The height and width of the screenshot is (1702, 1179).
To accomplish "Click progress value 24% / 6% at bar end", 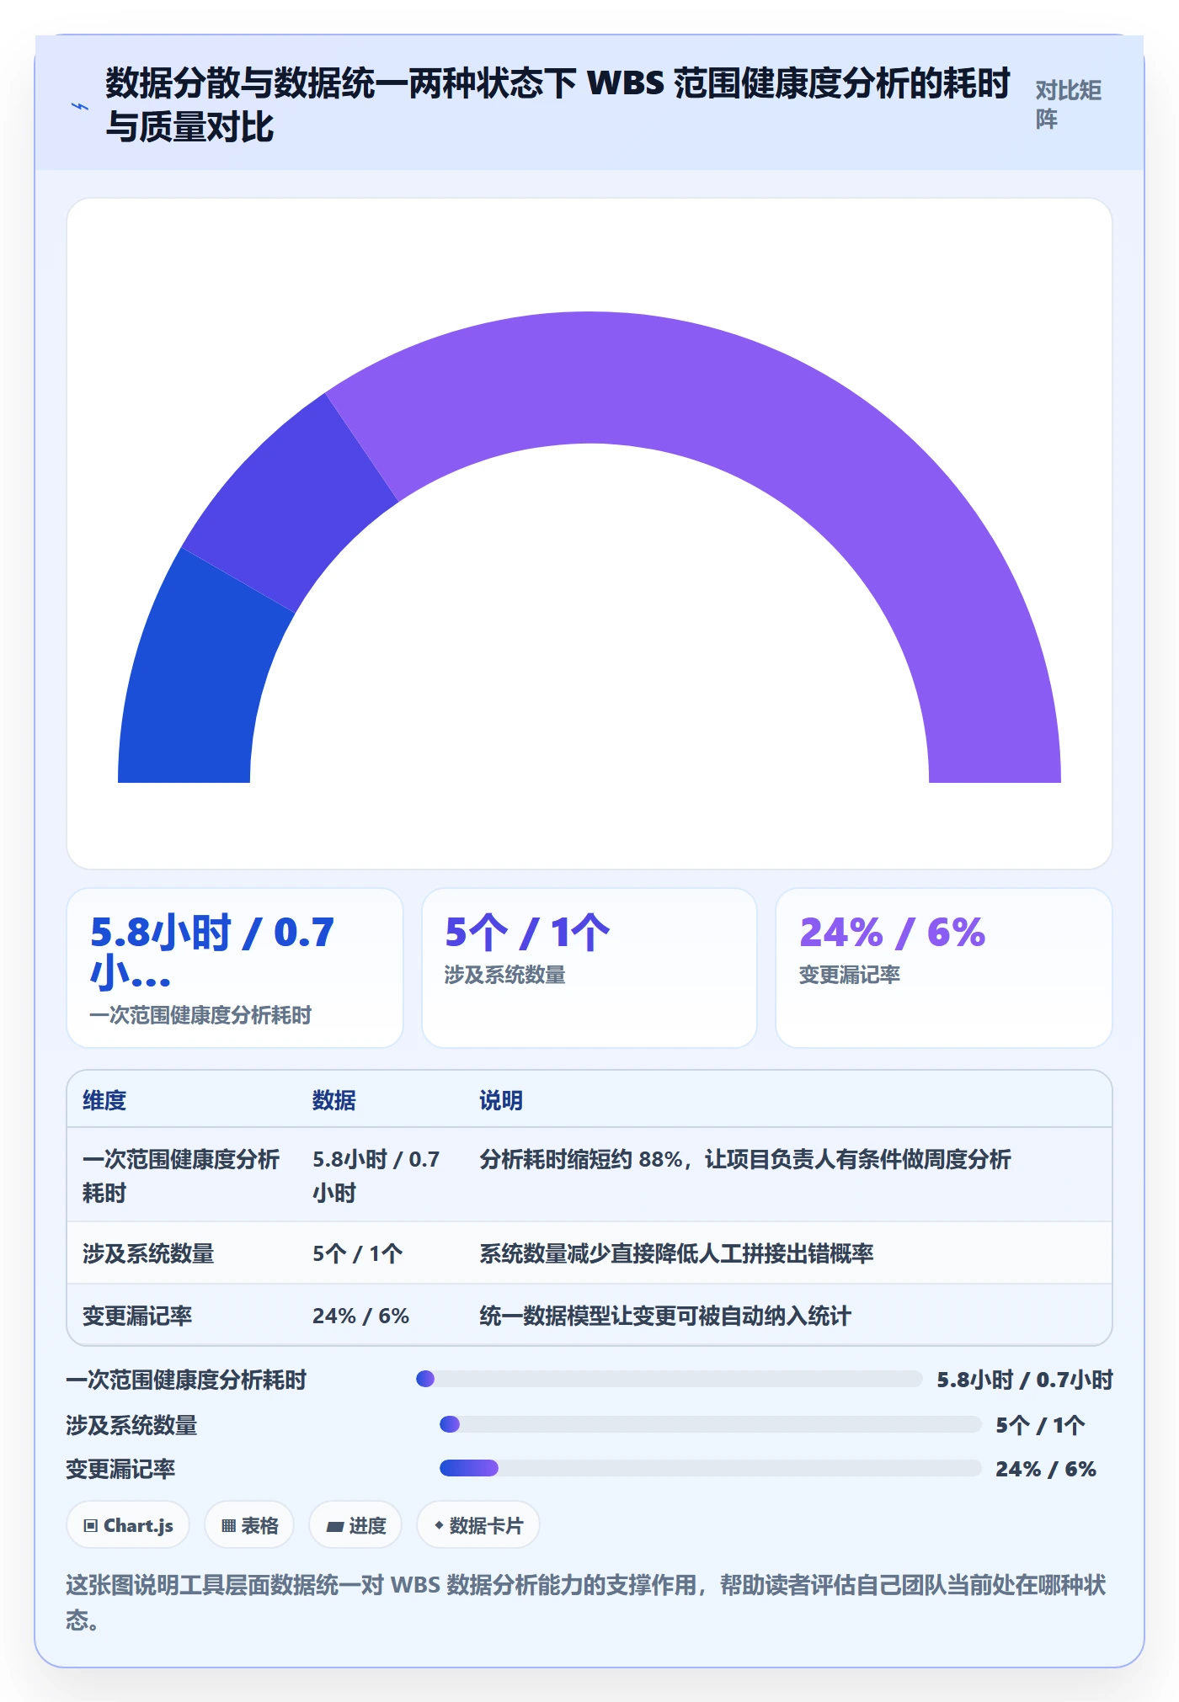I will tap(1046, 1469).
